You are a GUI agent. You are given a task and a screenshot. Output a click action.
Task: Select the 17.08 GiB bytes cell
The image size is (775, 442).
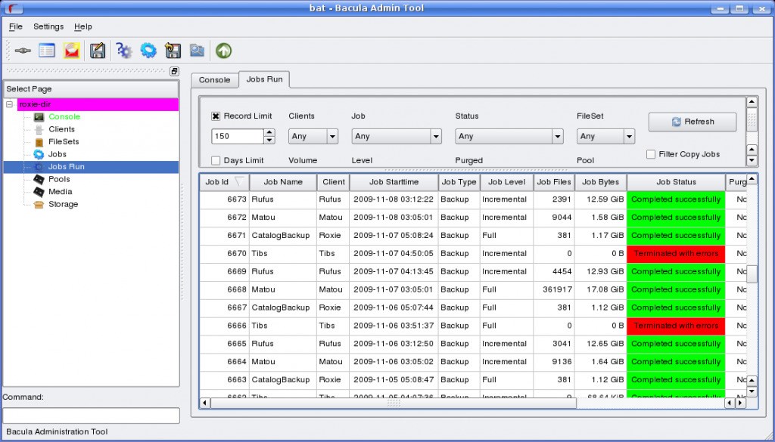pyautogui.click(x=600, y=289)
